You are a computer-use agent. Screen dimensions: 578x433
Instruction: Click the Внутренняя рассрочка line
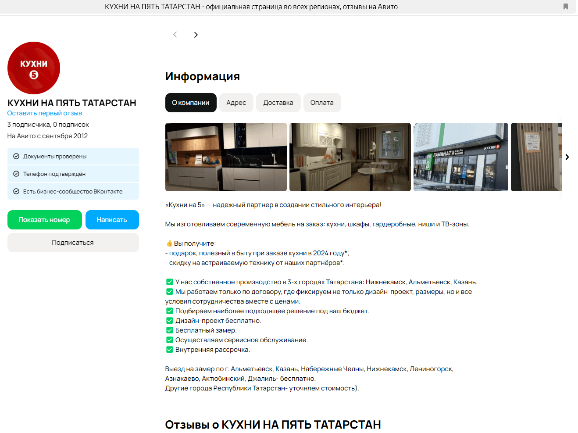208,350
